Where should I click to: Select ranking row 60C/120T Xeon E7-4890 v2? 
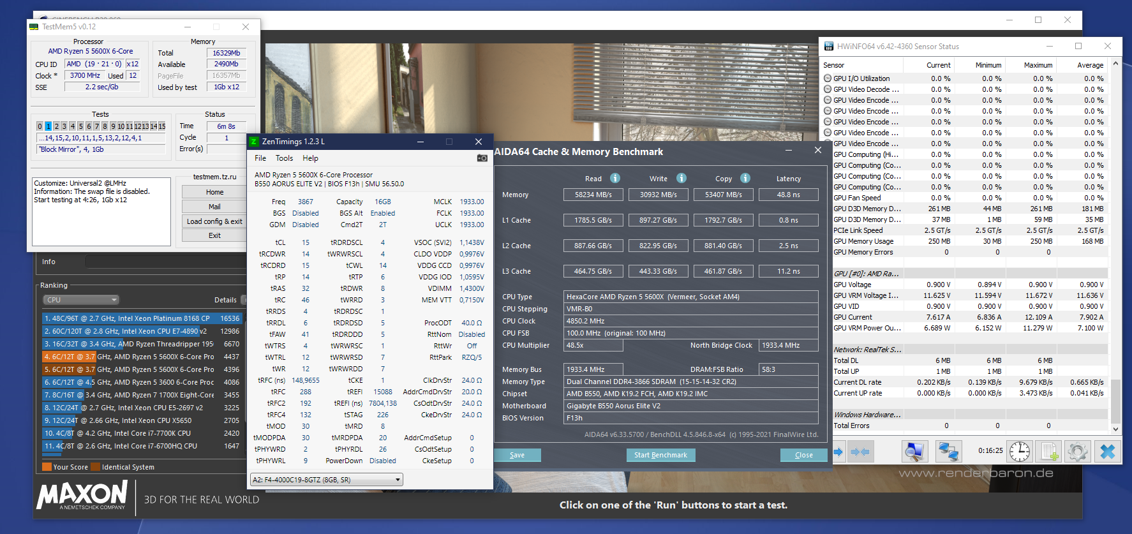click(142, 331)
